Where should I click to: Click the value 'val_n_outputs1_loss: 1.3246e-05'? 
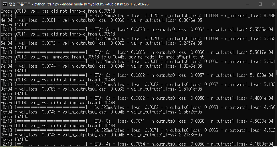[x=167, y=66]
